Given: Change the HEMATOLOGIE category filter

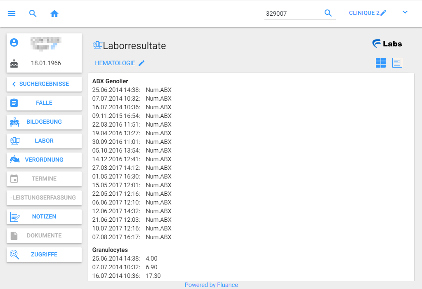Looking at the screenshot, I should [x=120, y=63].
